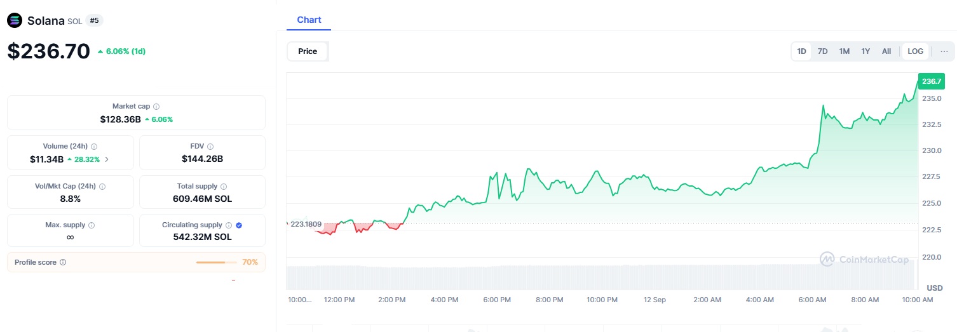Screen dimensions: 957x332
Task: Click the 223.1809 opening price label
Action: tap(306, 225)
